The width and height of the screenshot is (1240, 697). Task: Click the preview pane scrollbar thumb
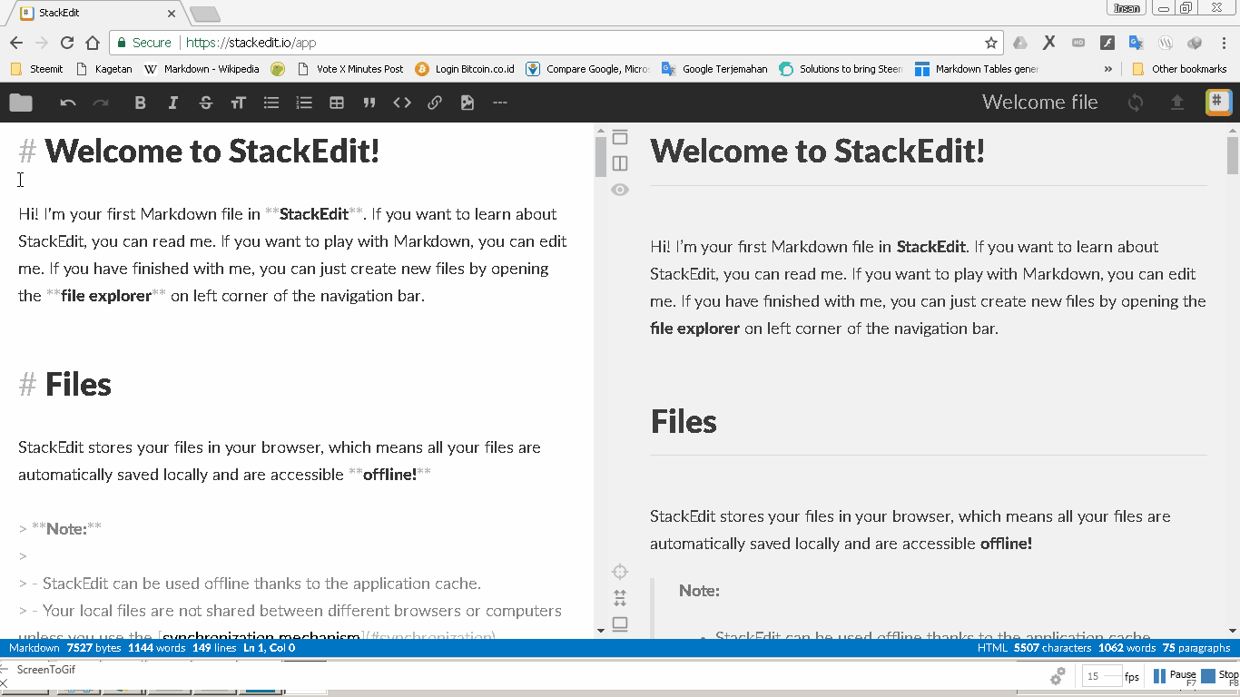(1233, 155)
